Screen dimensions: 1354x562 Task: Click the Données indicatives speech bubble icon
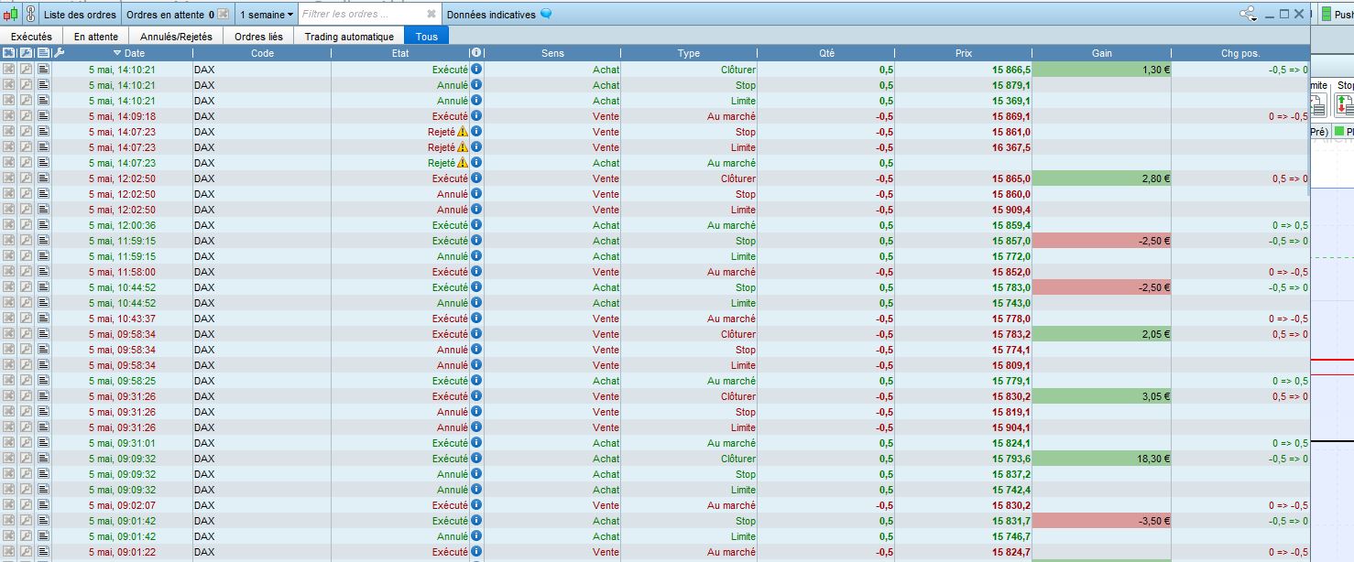click(x=546, y=15)
